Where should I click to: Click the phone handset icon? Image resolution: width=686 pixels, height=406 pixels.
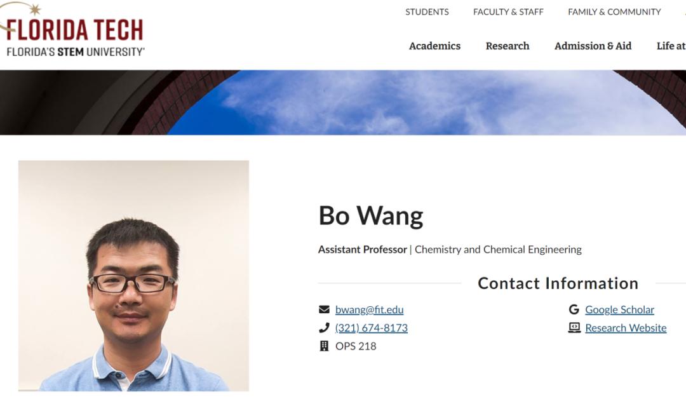click(324, 328)
